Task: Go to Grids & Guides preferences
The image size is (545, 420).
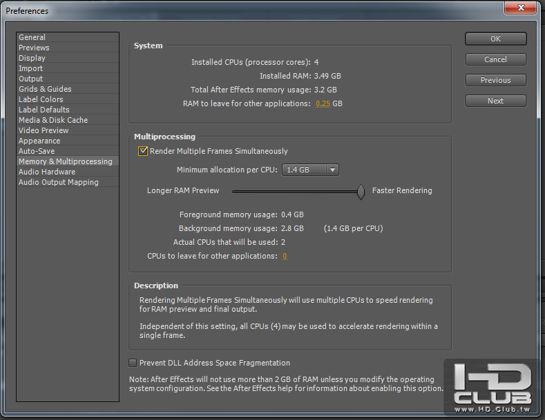Action: pos(68,89)
